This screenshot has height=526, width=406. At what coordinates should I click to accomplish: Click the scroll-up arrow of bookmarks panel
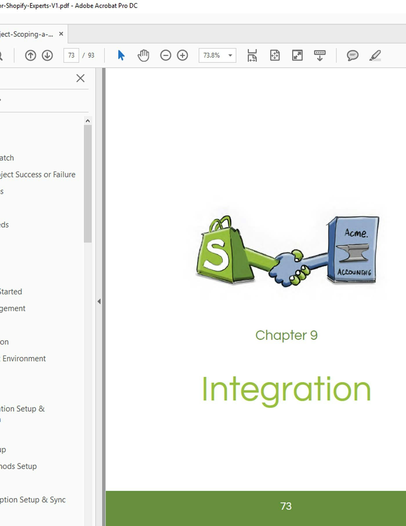click(88, 121)
